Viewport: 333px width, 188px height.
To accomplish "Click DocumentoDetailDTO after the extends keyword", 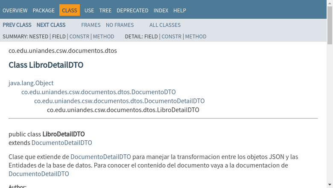I will click(x=62, y=143).
